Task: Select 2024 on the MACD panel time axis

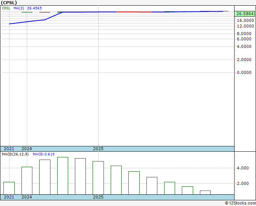Action: [27, 197]
